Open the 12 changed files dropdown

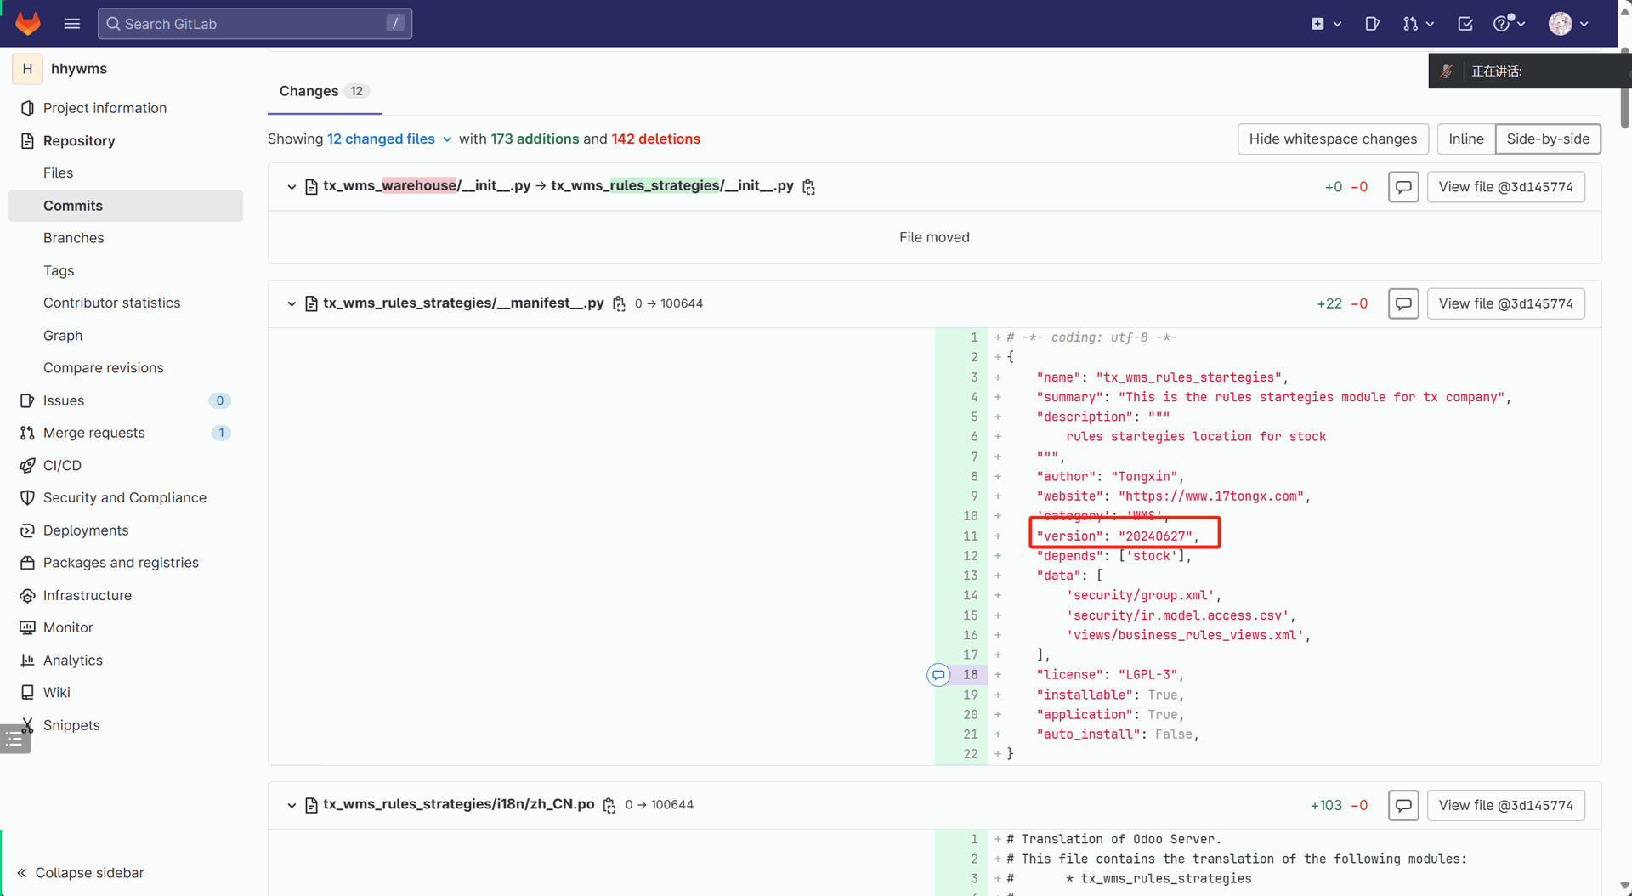click(389, 139)
